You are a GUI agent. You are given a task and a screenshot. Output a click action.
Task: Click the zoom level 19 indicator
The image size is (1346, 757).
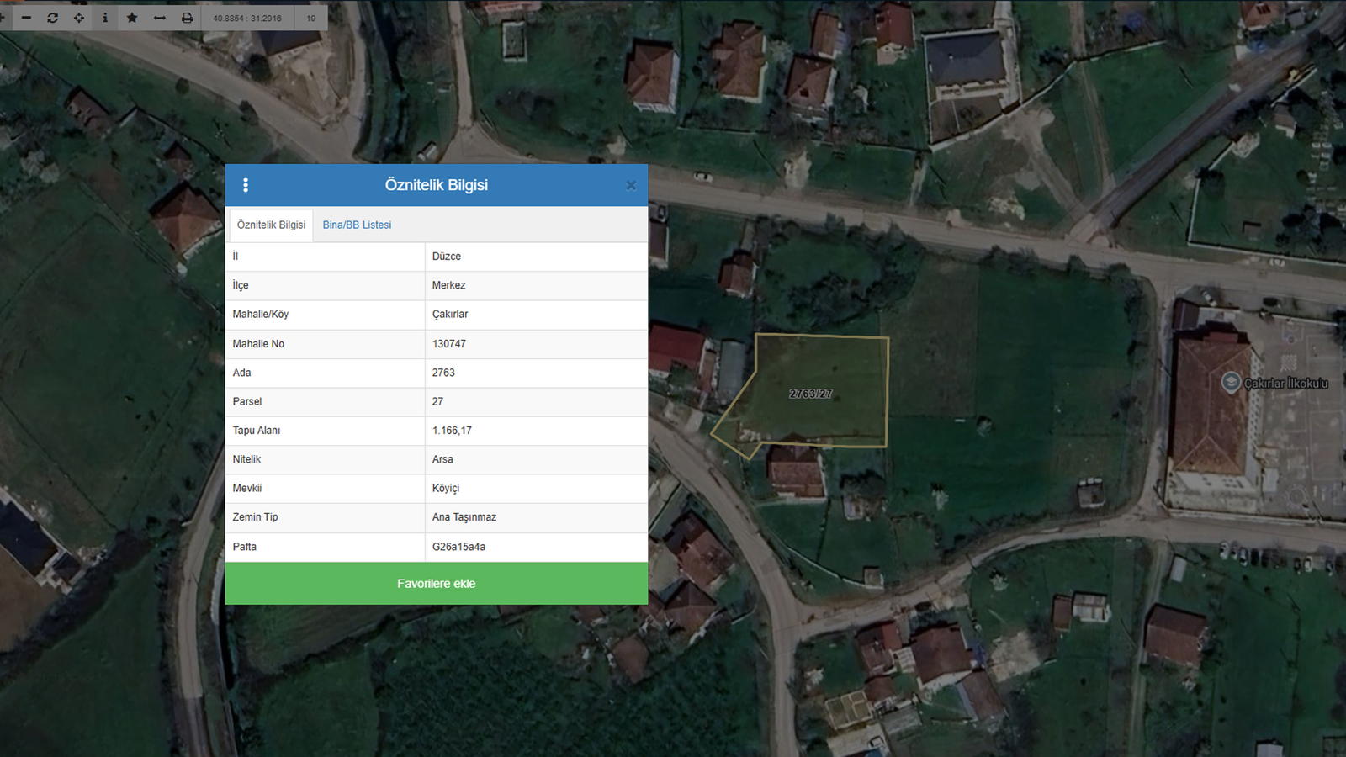311,18
